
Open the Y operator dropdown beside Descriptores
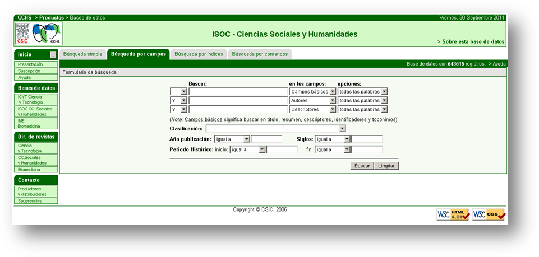[x=178, y=109]
